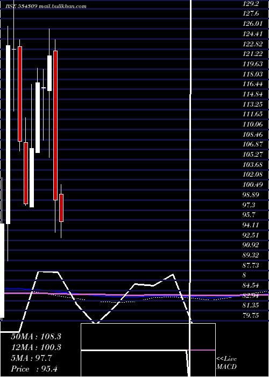269x377 pixels.
Task: Select the 102.08 price axis label
Action: coord(252,174)
